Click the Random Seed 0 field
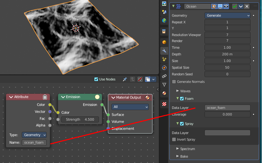262x163 pixels. (x=228, y=74)
